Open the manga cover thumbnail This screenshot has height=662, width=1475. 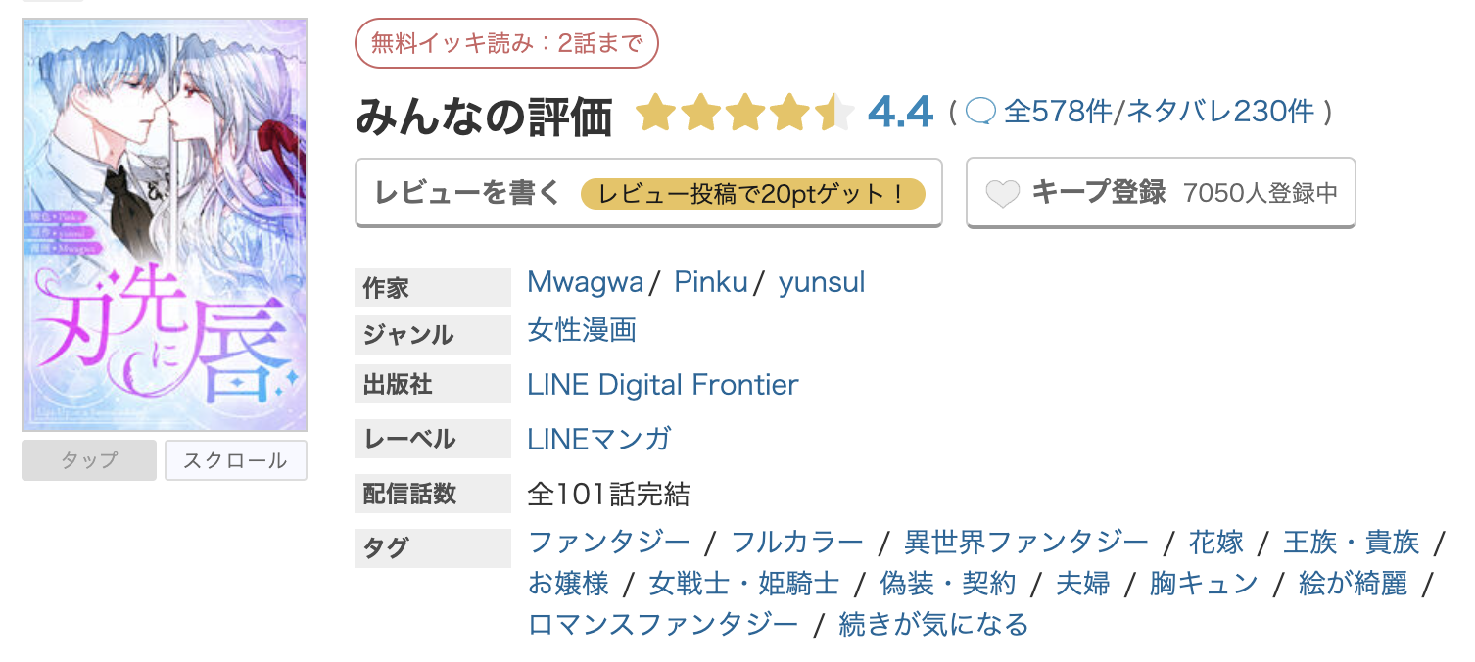click(165, 225)
